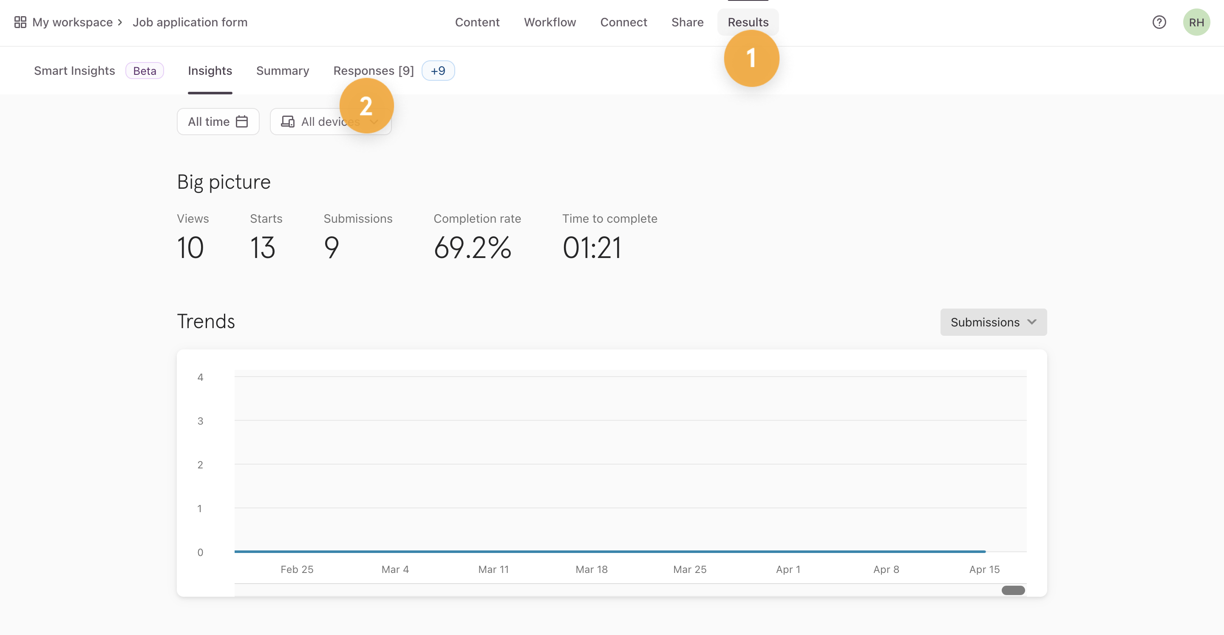Click the Apr 15 point on chart
Image resolution: width=1224 pixels, height=635 pixels.
point(985,551)
